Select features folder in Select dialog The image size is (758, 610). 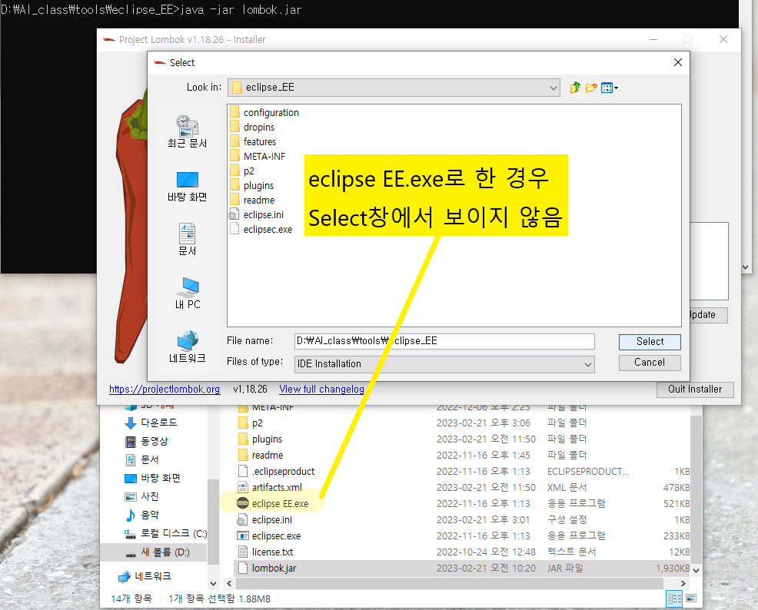pyautogui.click(x=254, y=141)
